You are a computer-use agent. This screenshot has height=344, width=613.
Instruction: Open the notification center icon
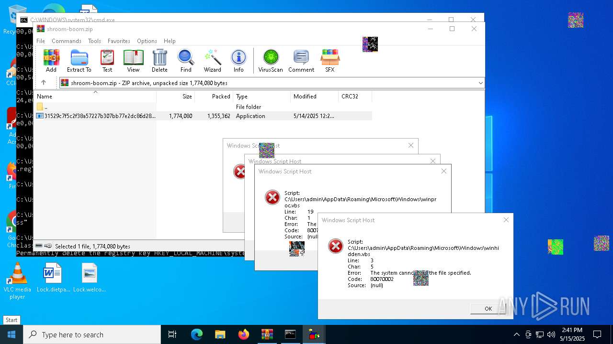tap(597, 334)
